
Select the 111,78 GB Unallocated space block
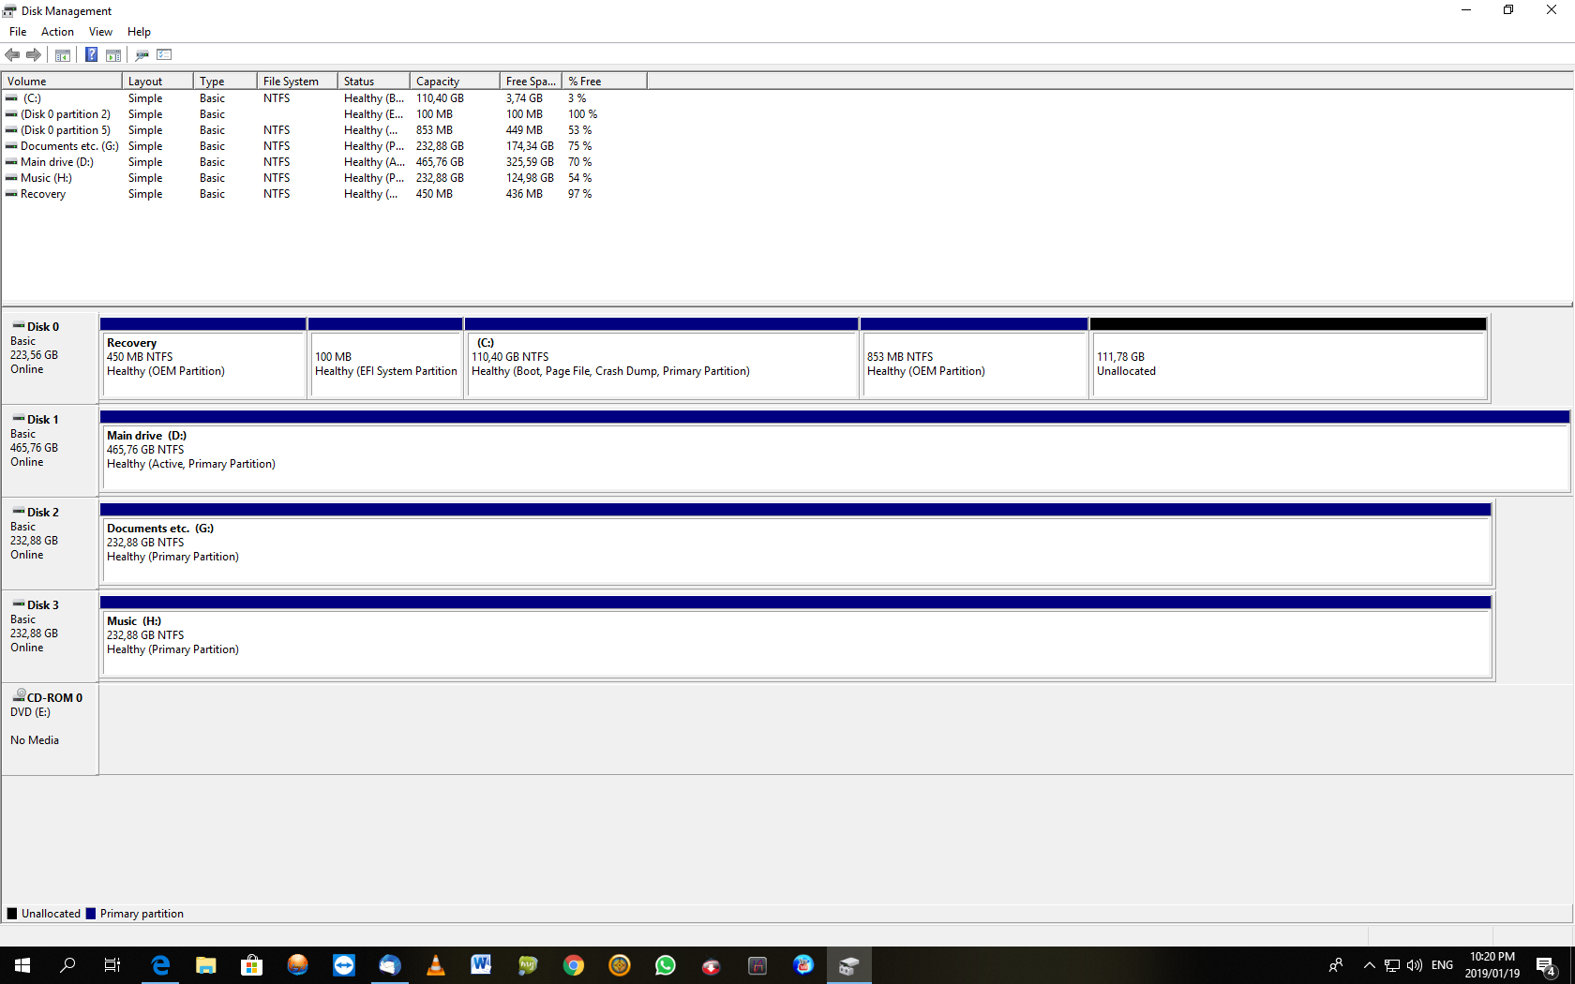tap(1288, 358)
